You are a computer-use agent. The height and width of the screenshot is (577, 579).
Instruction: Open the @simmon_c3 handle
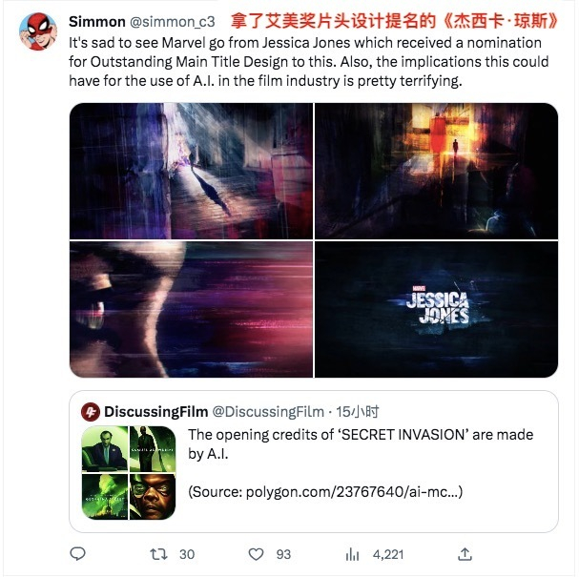173,22
